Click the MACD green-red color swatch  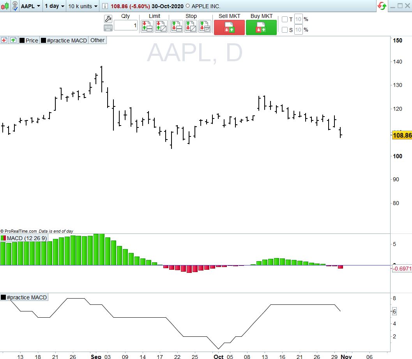point(4,238)
